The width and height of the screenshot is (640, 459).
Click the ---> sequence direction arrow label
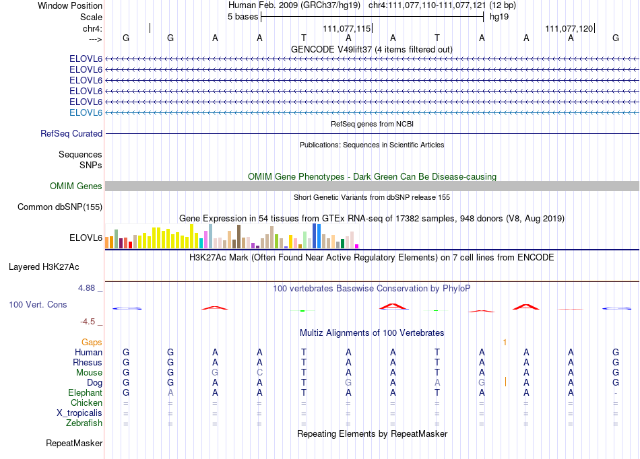(x=95, y=39)
